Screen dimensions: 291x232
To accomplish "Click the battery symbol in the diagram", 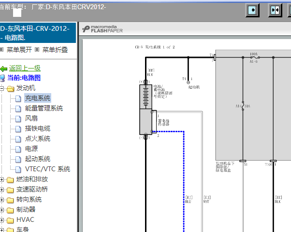I will pos(145,97).
